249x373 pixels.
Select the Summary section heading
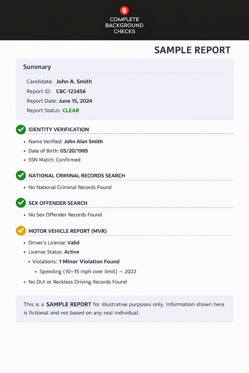point(37,67)
